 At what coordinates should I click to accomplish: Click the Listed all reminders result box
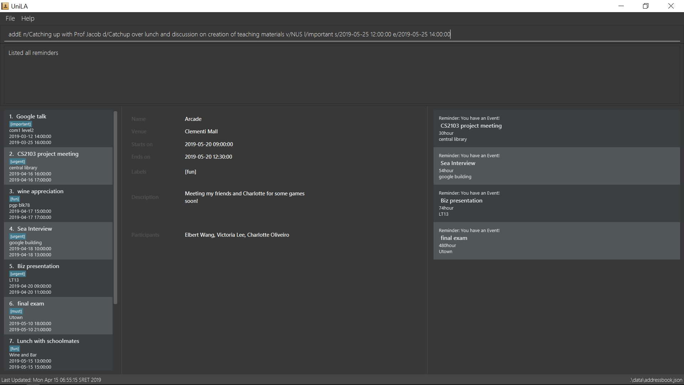pos(342,75)
